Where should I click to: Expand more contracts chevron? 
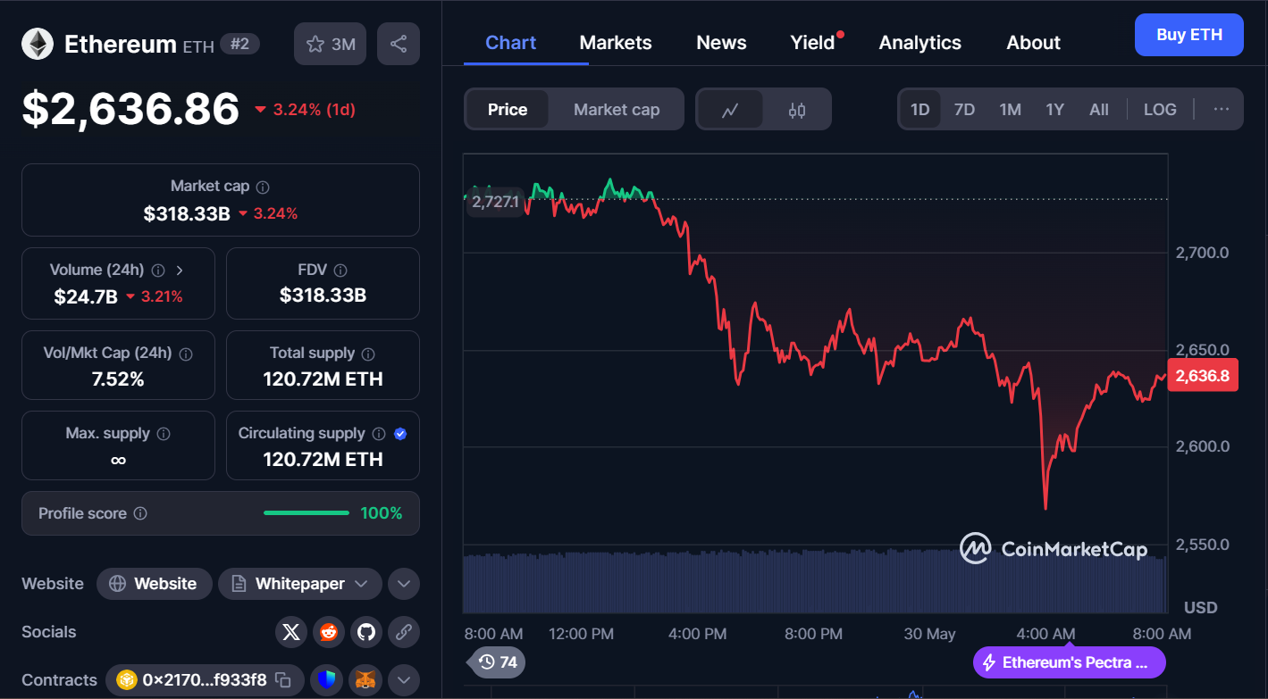point(404,680)
